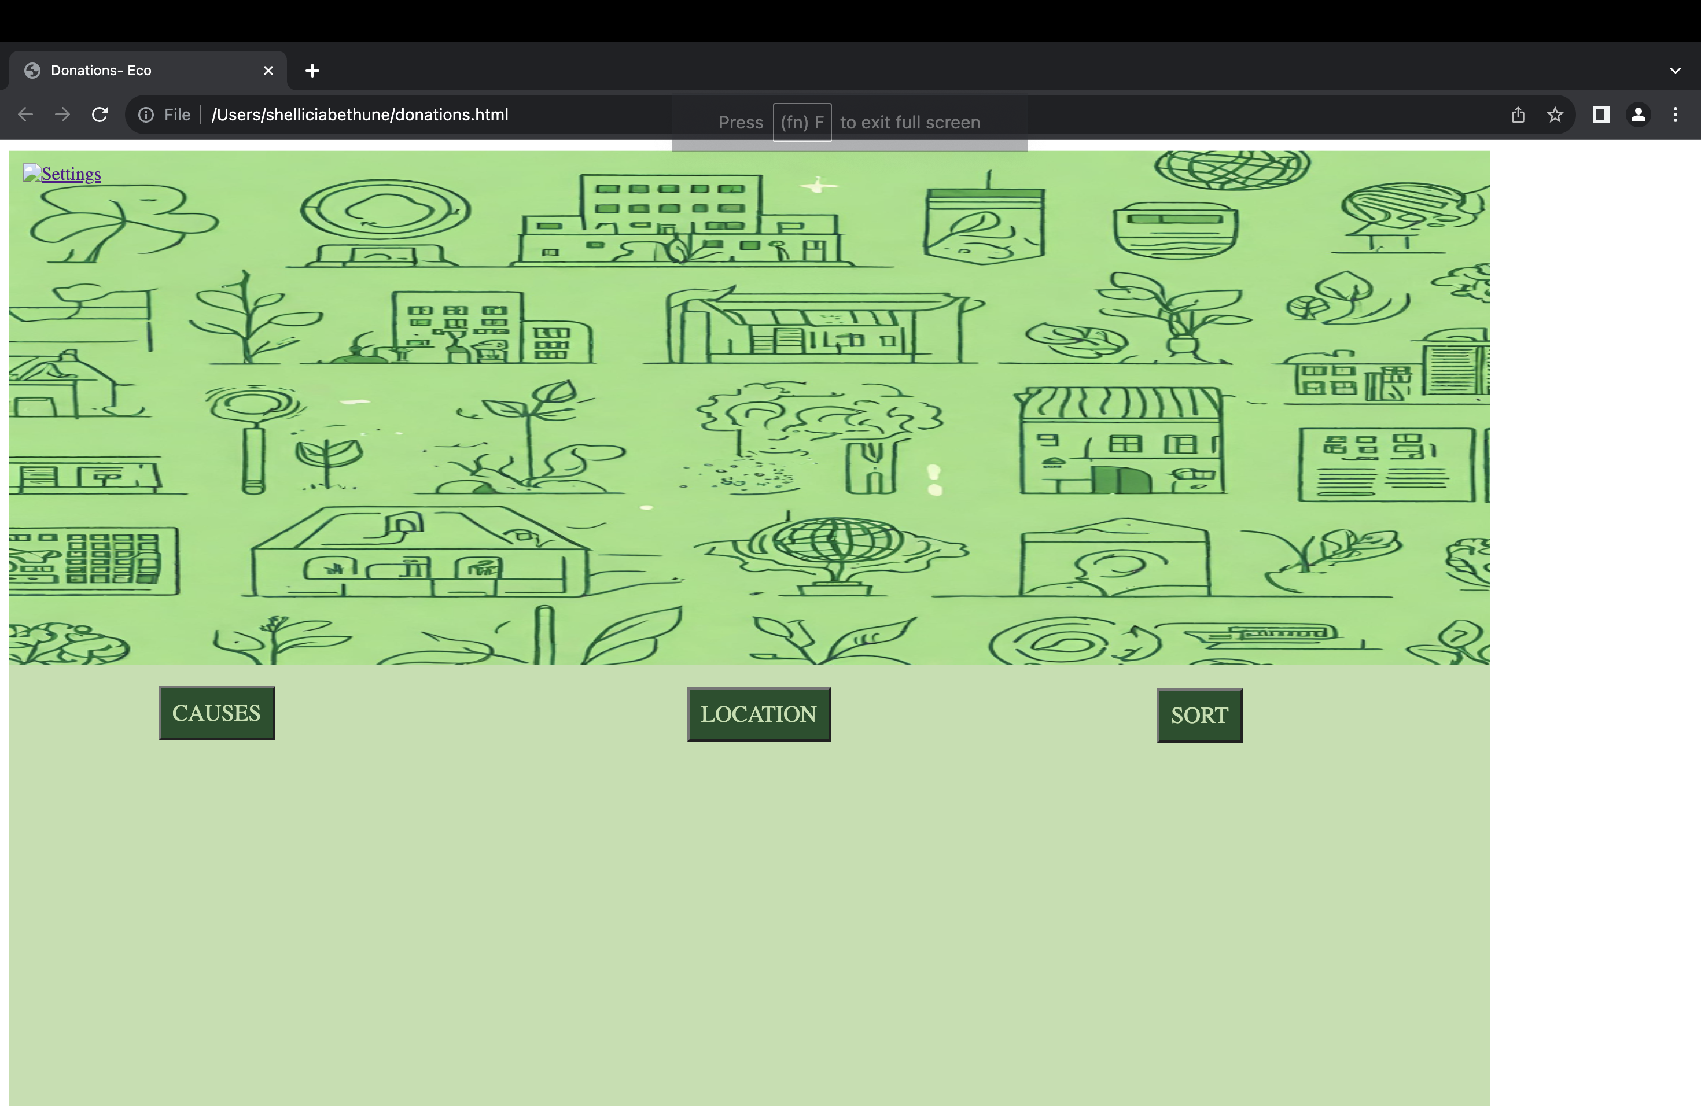Image resolution: width=1701 pixels, height=1106 pixels.
Task: Click the site info icon beside File
Action: (146, 115)
